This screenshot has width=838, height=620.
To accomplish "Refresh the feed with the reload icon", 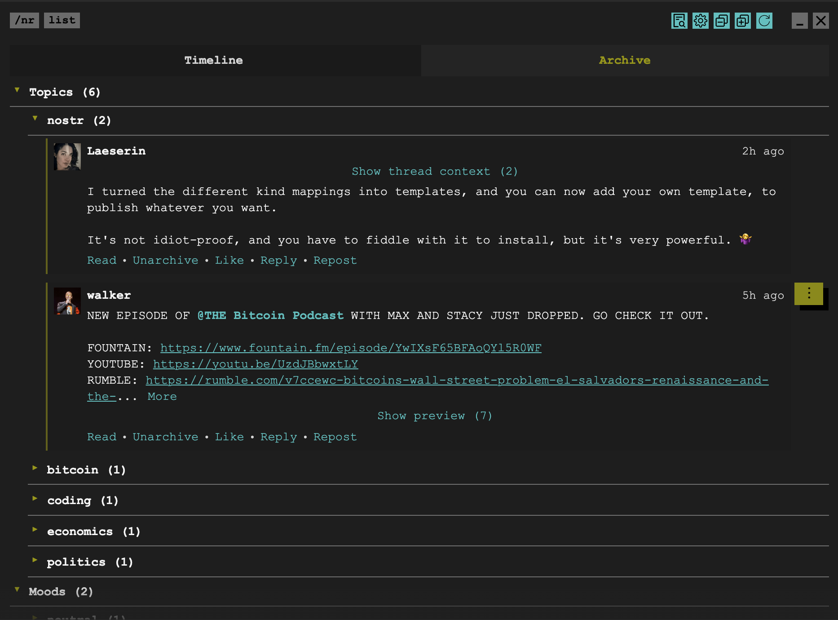I will pyautogui.click(x=764, y=21).
